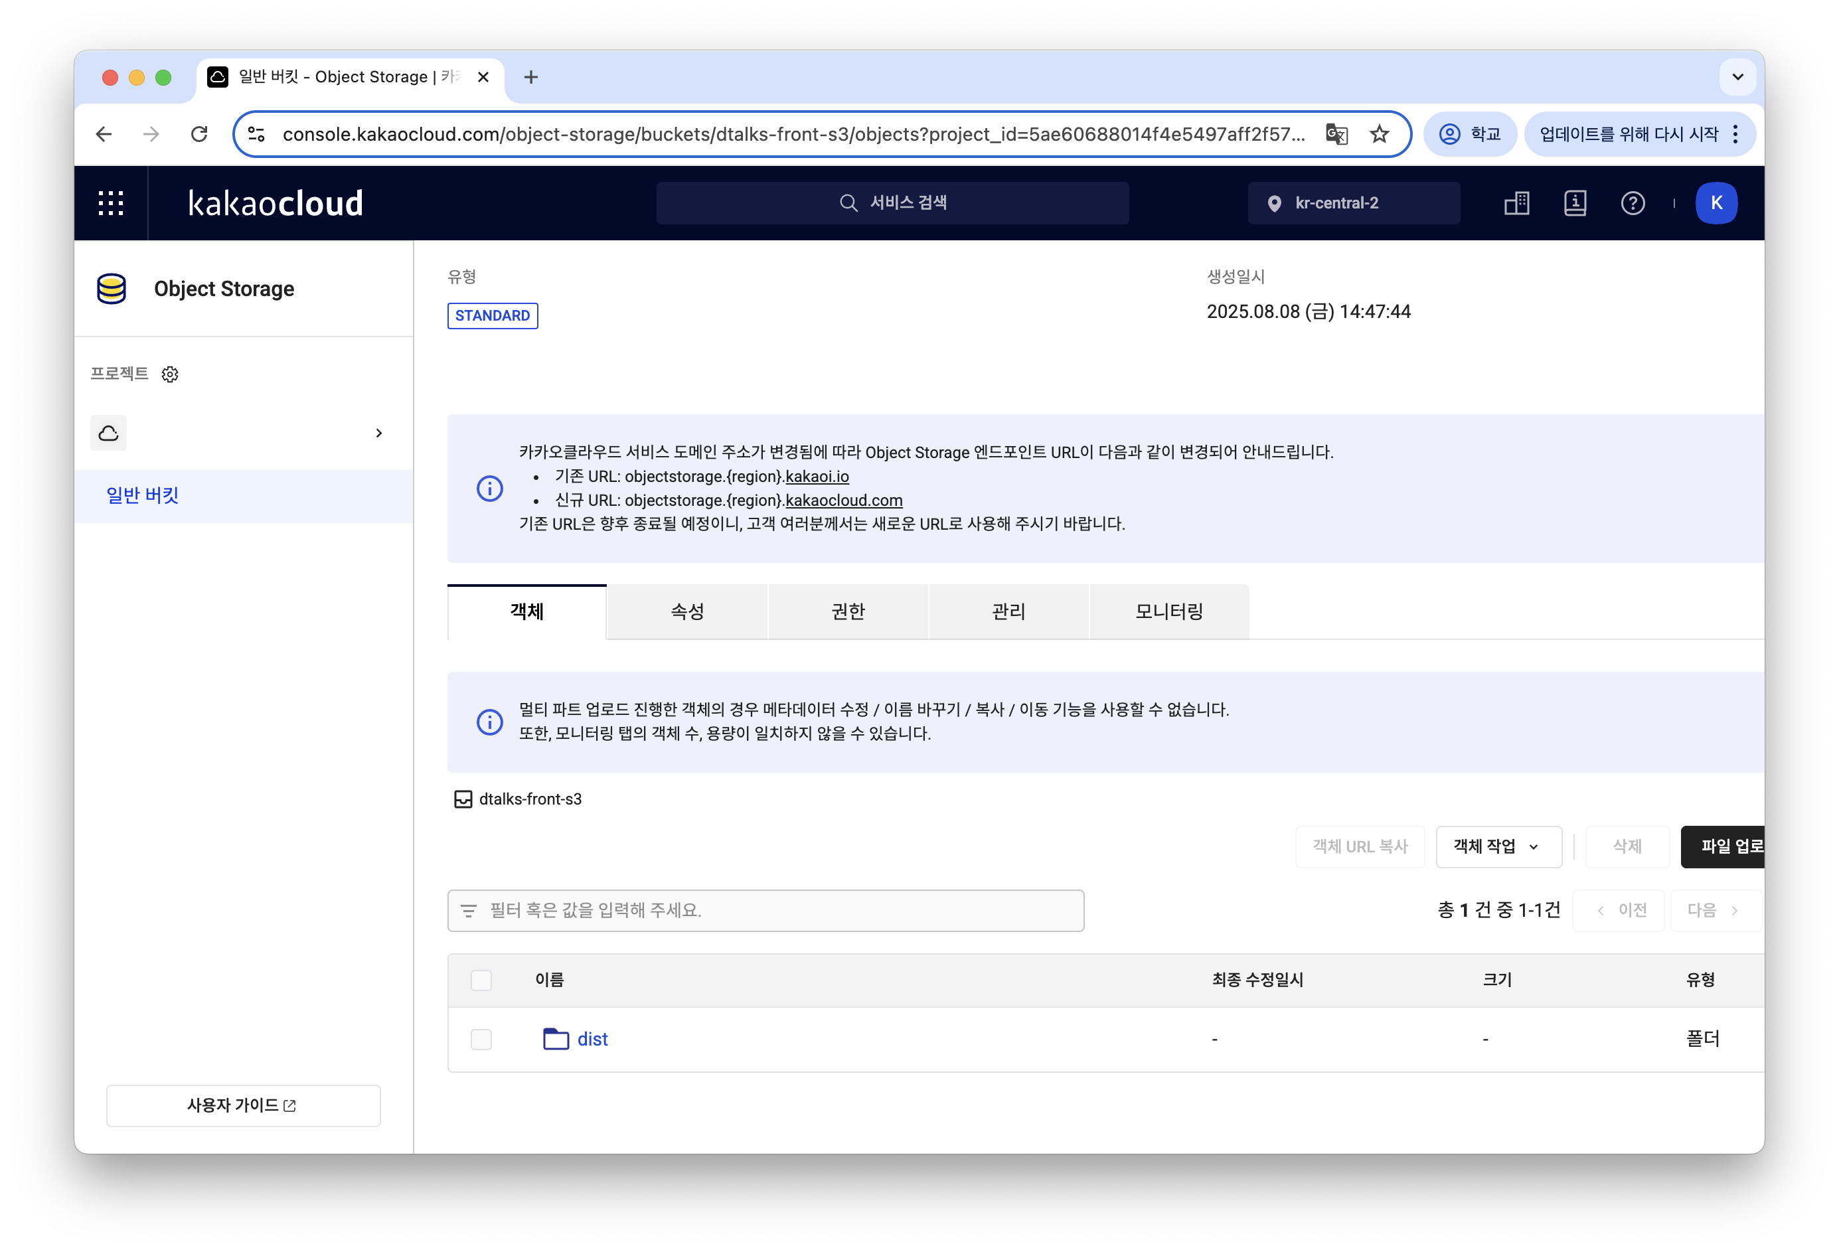Focus the 서비스 검색 search field
The width and height of the screenshot is (1839, 1252).
click(892, 203)
